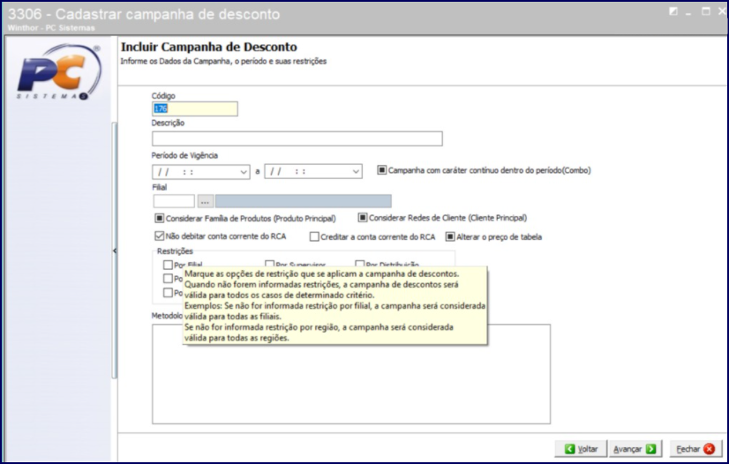The height and width of the screenshot is (464, 729).
Task: Click the green back arrow icon on Voltar
Action: tap(570, 449)
